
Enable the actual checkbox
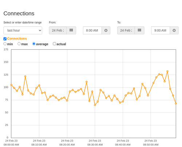pyautogui.click(x=54, y=44)
